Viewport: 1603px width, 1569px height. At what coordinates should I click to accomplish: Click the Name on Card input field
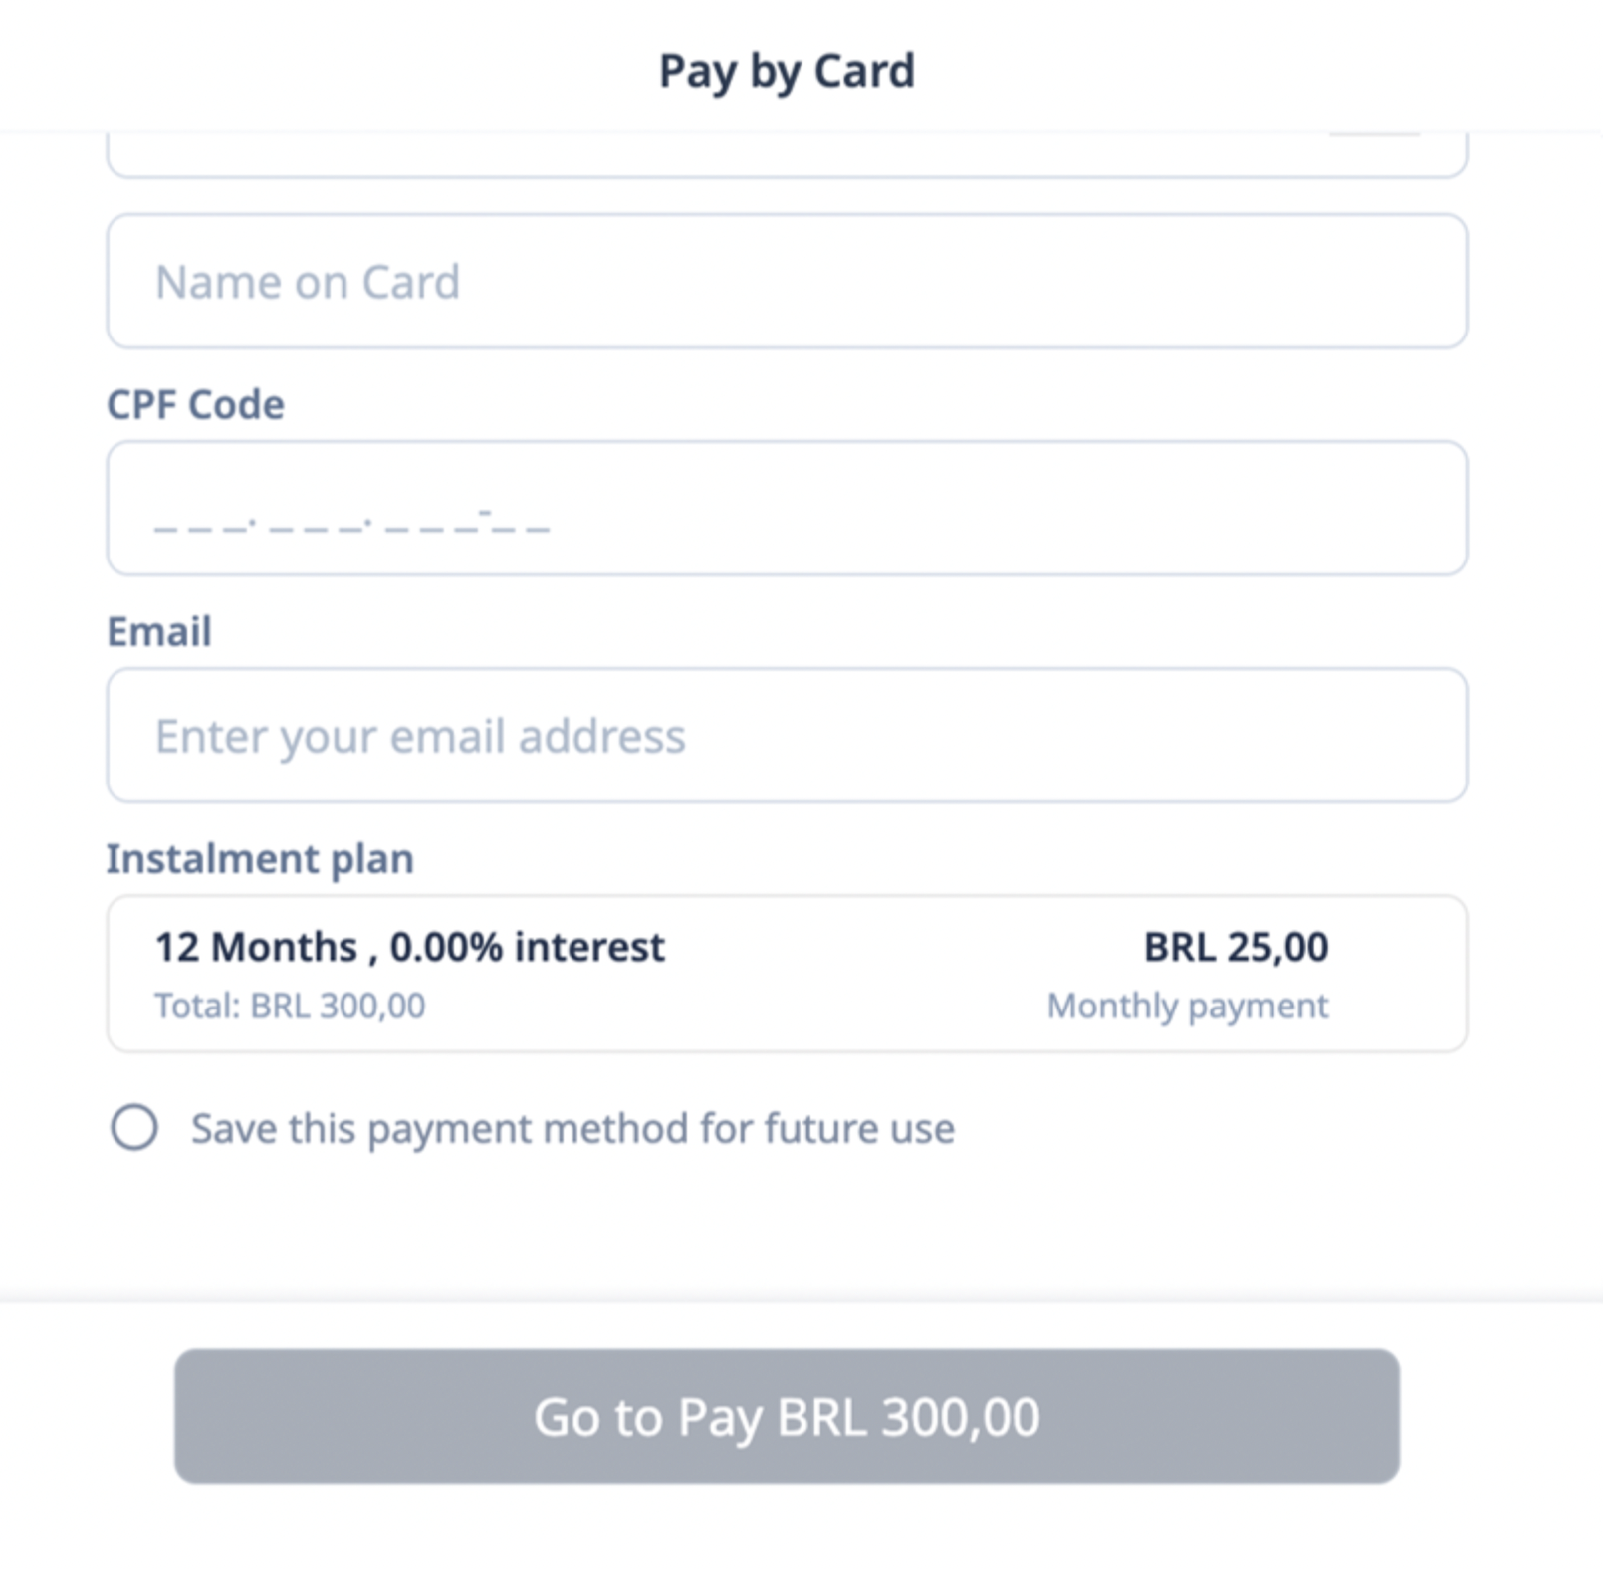787,282
